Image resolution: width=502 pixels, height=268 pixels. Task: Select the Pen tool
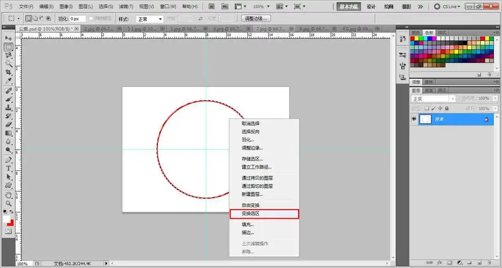click(9, 160)
